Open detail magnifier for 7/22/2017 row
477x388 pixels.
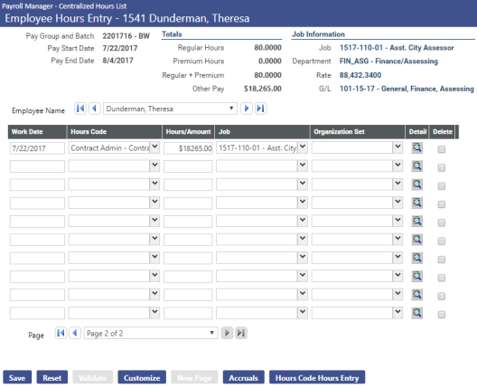coord(416,148)
